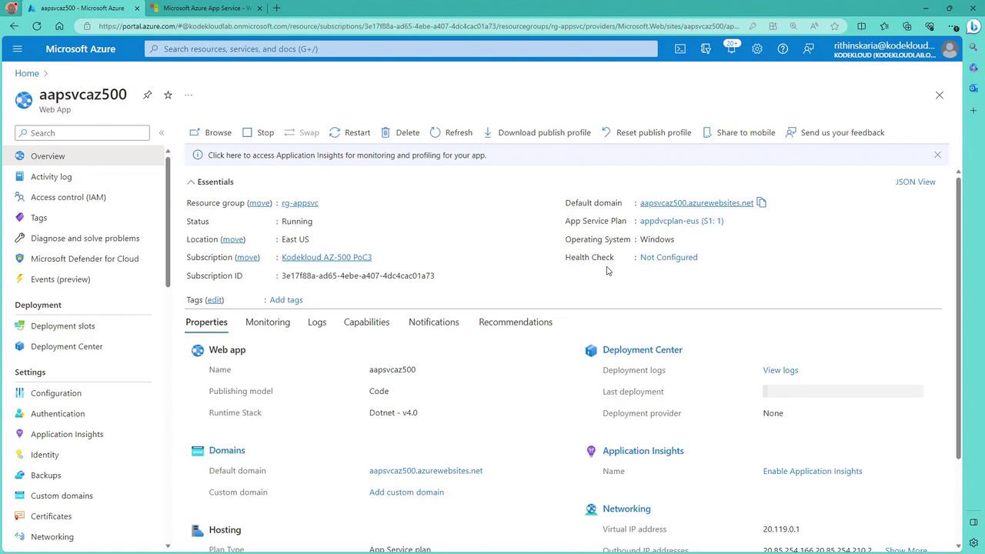Click Share to mobile

pos(739,132)
